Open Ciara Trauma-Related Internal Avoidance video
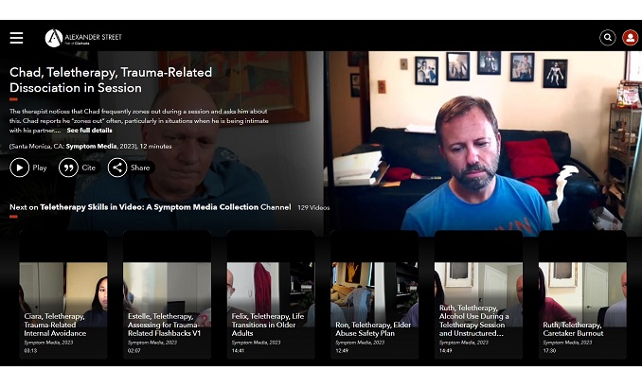The height and width of the screenshot is (388, 642). 63,295
